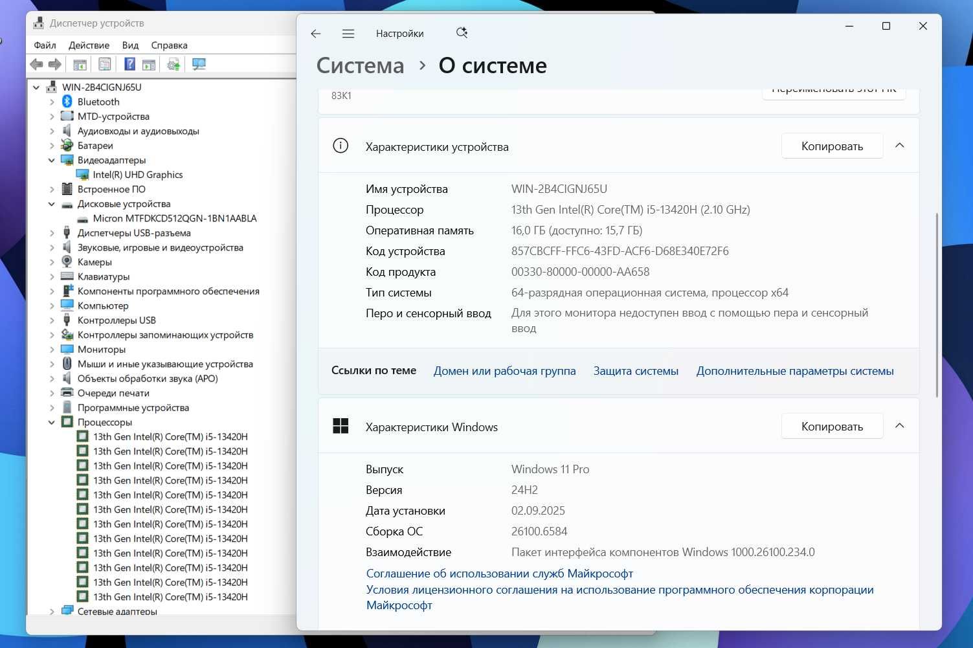Click the blue Help question-mark toolbar icon
The image size is (973, 648).
click(129, 64)
